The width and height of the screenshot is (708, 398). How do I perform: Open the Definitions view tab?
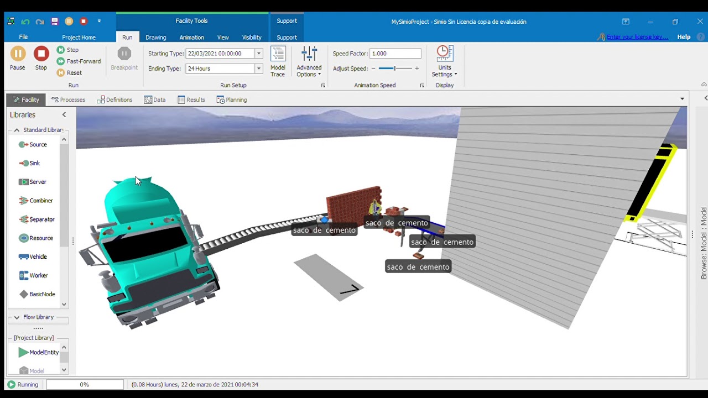[x=114, y=100]
